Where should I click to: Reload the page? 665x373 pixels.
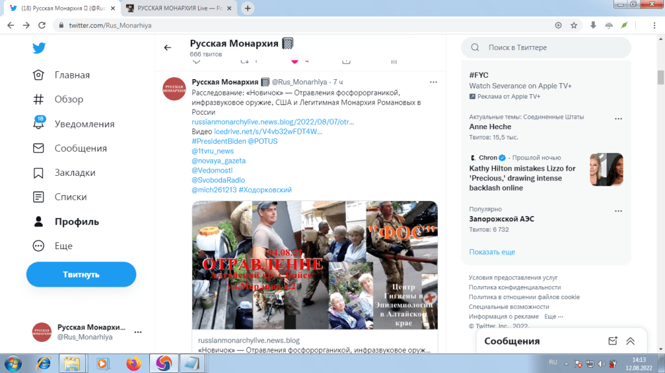pyautogui.click(x=42, y=25)
